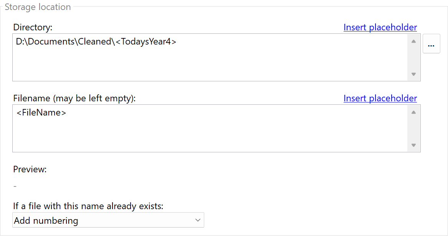Open Insert placeholder link for Filename
This screenshot has width=448, height=236.
point(380,98)
